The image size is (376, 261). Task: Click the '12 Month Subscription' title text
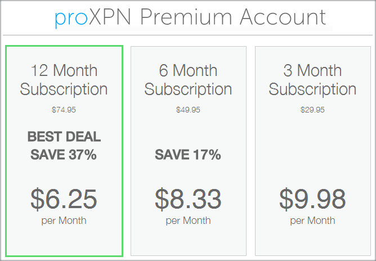(x=64, y=80)
